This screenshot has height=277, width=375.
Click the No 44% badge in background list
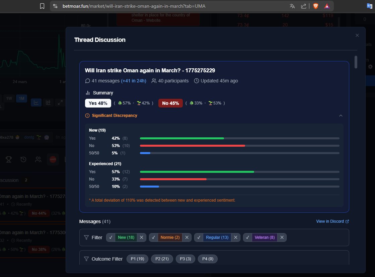pos(39,213)
